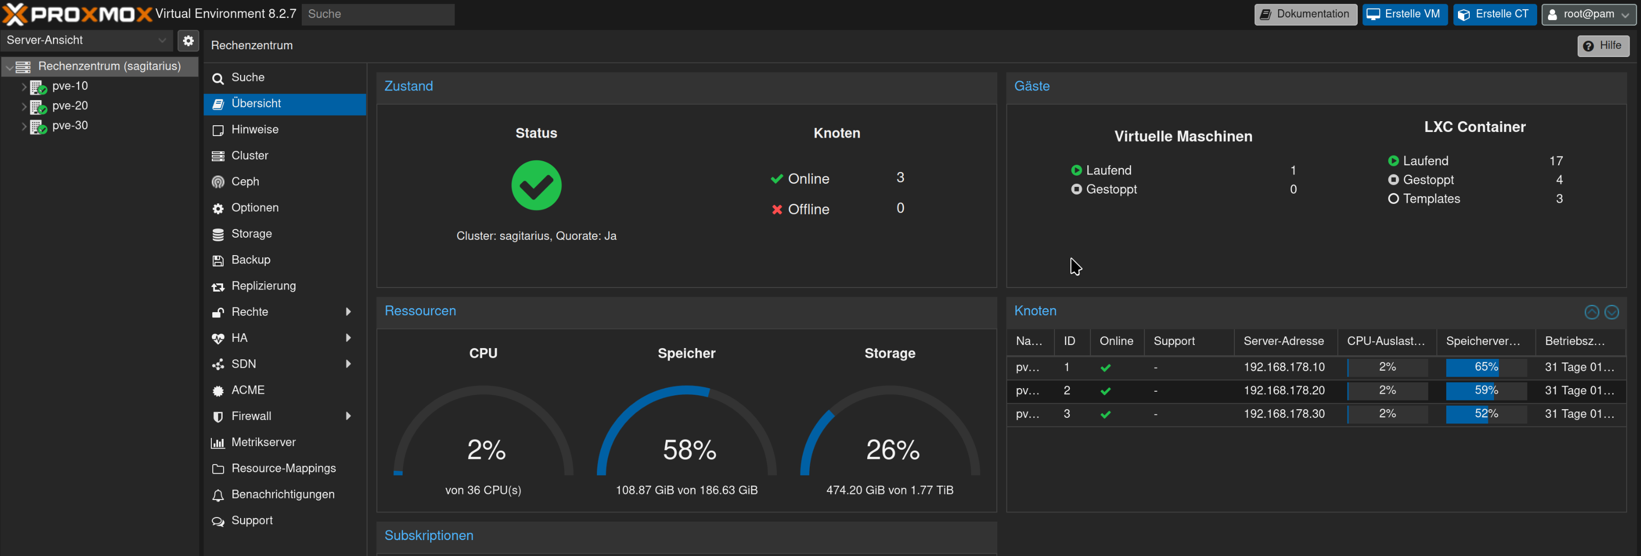Click the Hinweise notes icon

point(218,130)
